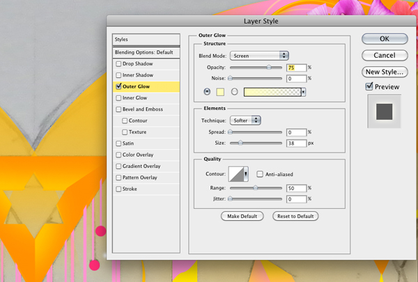Select the Gradient Overlay list row
The height and width of the screenshot is (282, 418).
[x=146, y=166]
